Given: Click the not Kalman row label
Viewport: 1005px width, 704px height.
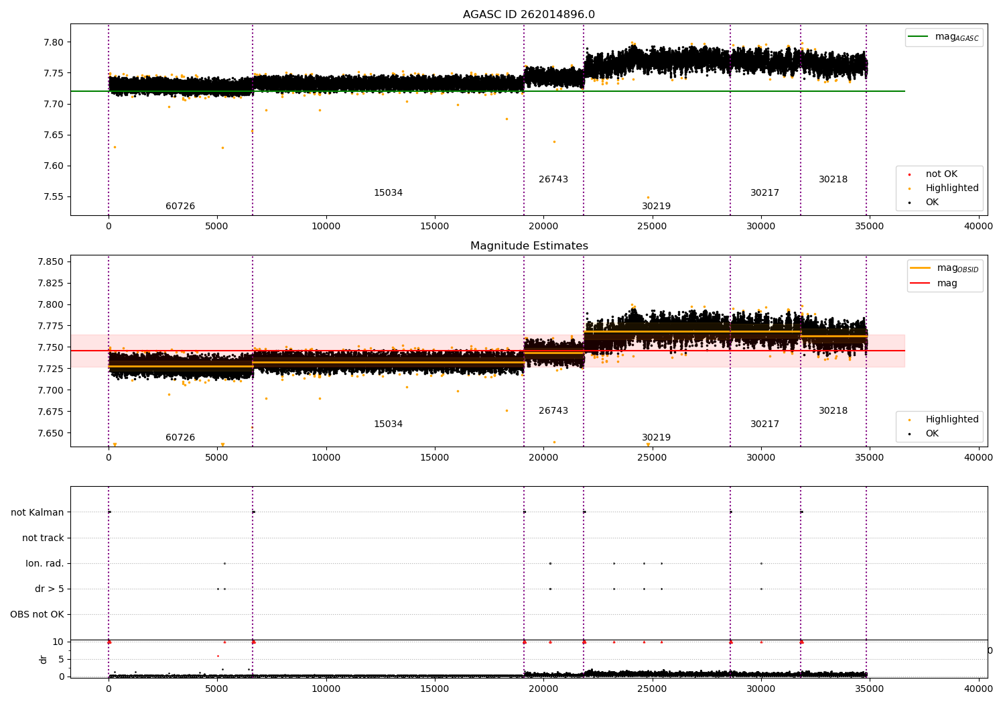Looking at the screenshot, I should [x=38, y=513].
